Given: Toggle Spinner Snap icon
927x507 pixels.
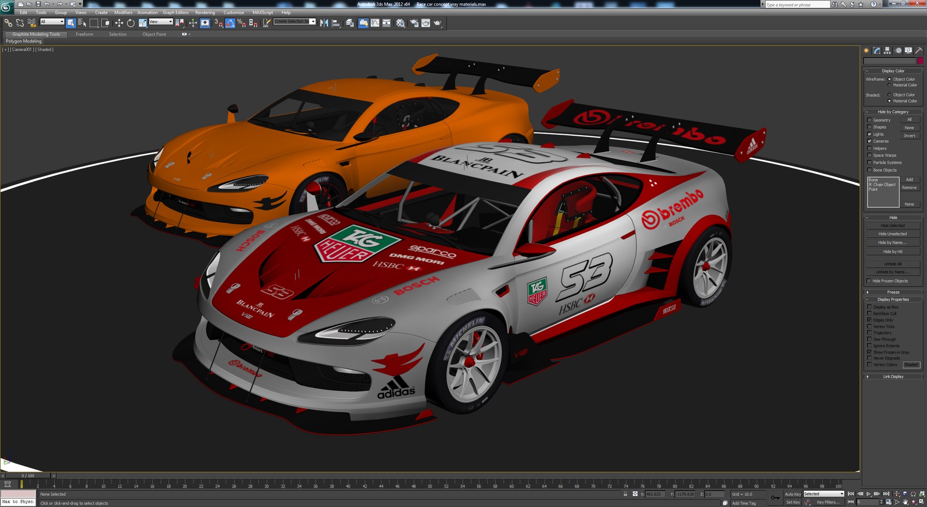Looking at the screenshot, I should 253,23.
